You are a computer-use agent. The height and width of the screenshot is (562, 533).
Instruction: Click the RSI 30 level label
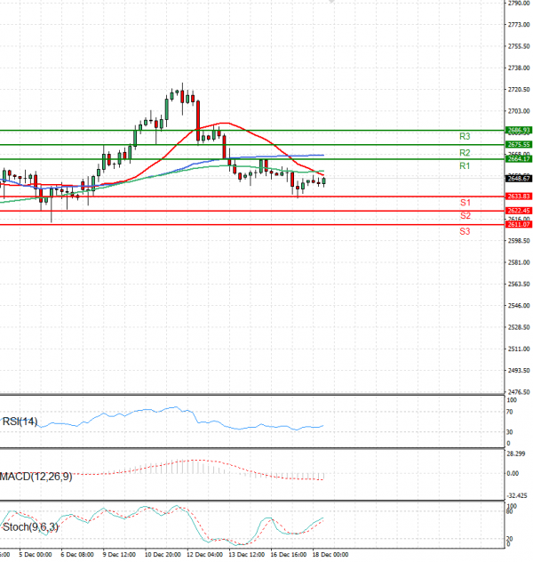509,432
